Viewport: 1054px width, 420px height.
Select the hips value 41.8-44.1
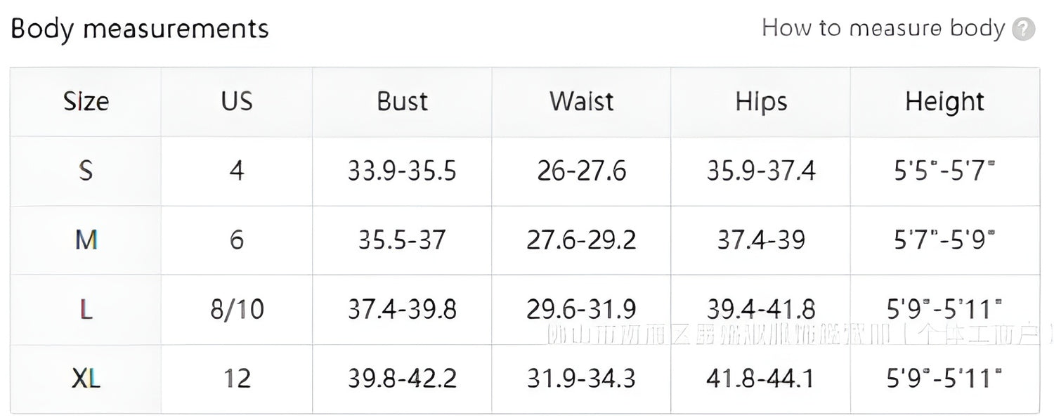pos(760,379)
